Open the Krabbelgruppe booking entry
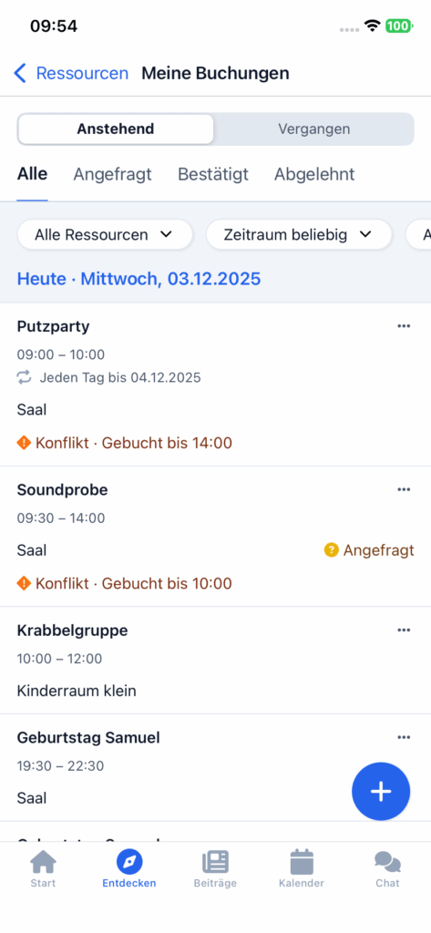This screenshot has width=431, height=933. click(x=215, y=661)
